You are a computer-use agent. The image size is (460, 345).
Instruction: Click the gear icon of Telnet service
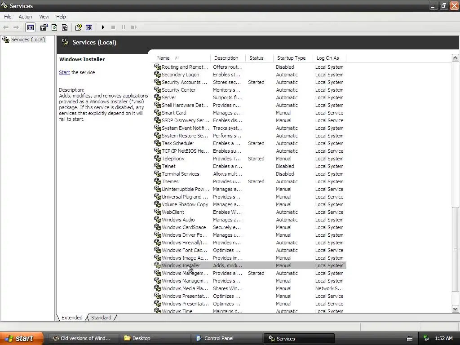point(158,166)
